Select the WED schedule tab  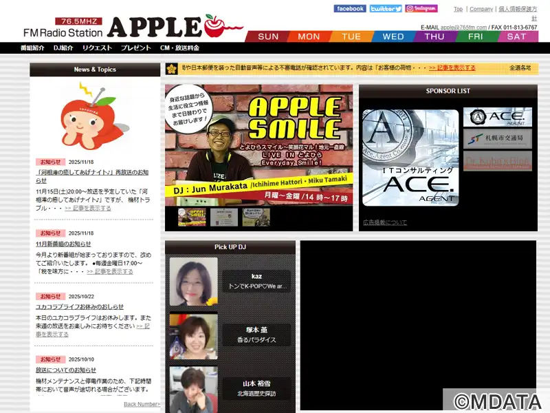(x=393, y=36)
